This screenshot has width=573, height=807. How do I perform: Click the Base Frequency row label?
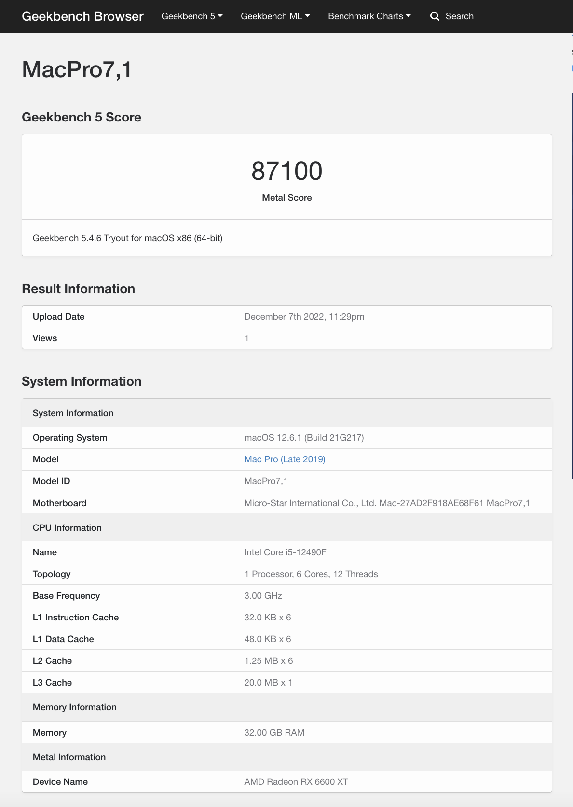click(x=67, y=596)
